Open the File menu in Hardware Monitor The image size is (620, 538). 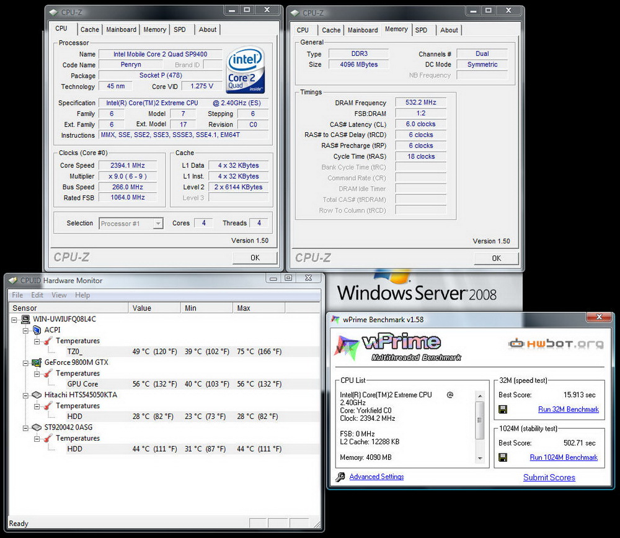click(x=17, y=295)
